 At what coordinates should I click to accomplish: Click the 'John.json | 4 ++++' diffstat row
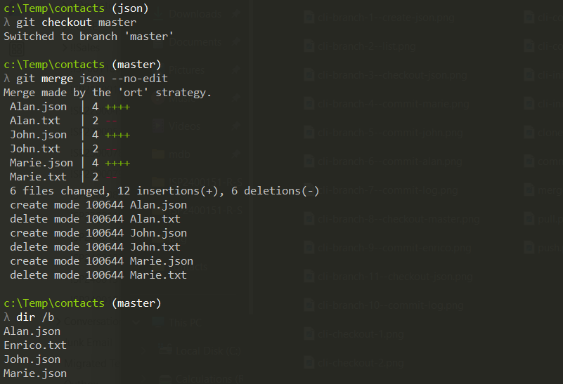click(x=70, y=135)
